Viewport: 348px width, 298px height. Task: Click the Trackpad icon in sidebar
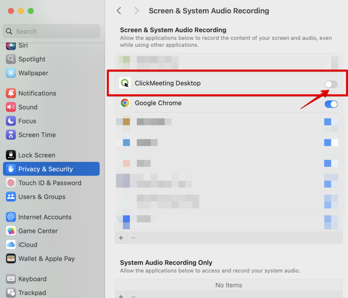(11, 293)
